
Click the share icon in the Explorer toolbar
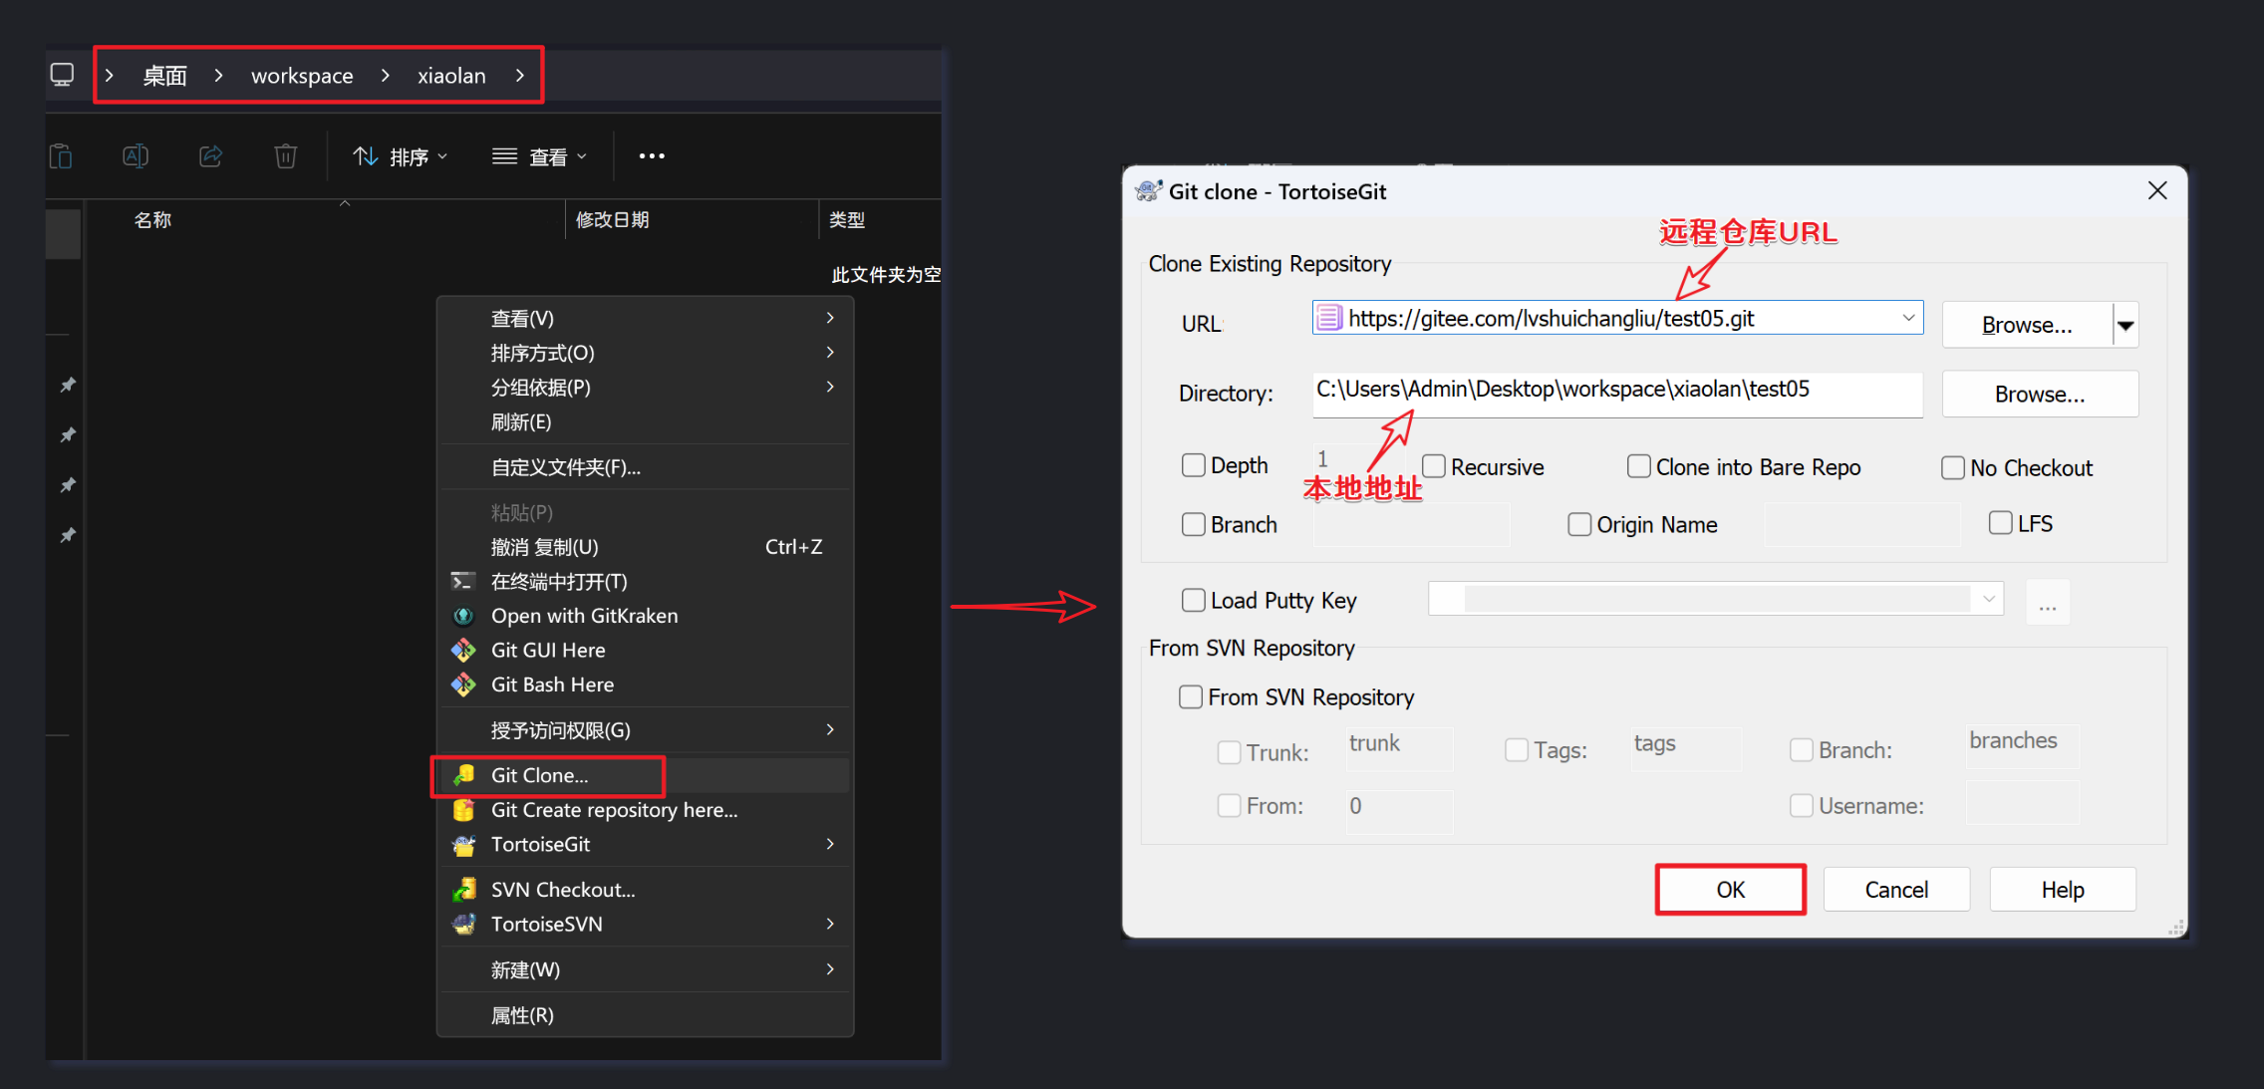point(210,156)
